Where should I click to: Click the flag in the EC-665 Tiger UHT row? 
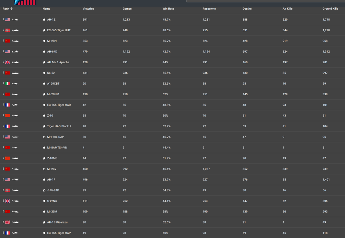point(8,30)
